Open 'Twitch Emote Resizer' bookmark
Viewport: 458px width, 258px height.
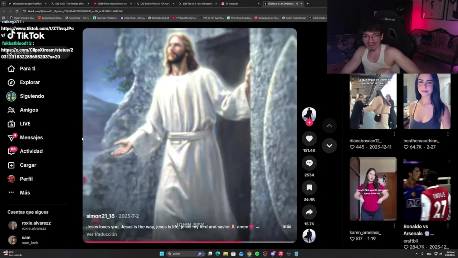(294, 18)
